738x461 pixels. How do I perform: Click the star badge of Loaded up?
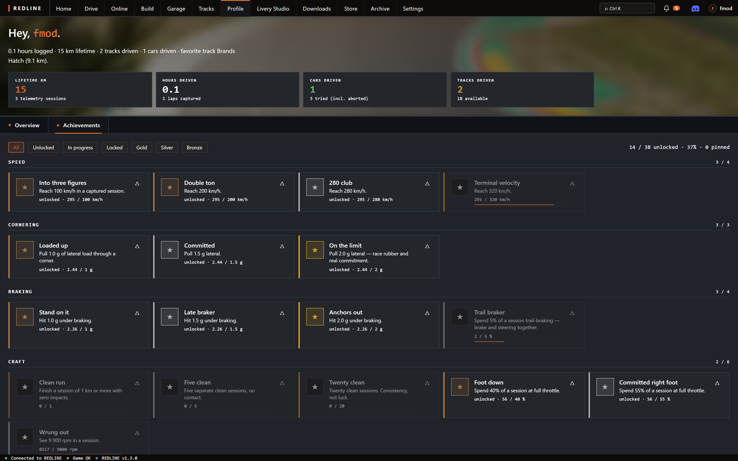click(x=25, y=250)
